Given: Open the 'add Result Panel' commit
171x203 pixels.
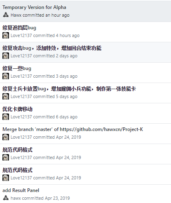Looking at the screenshot, I should point(21,190).
